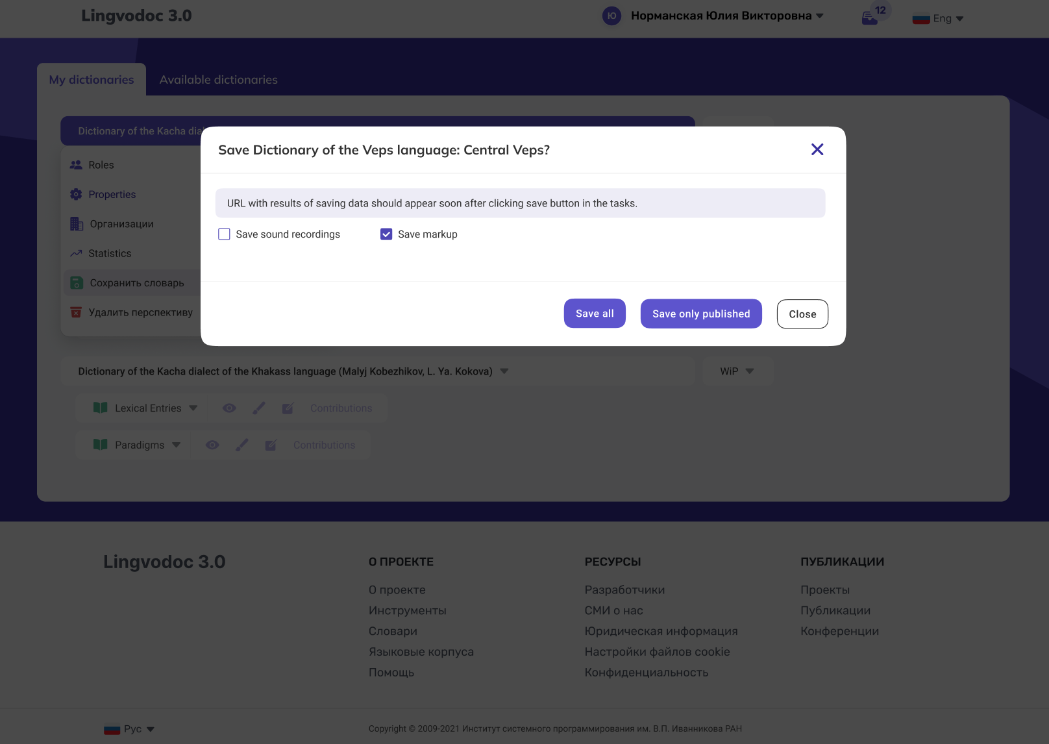Screen dimensions: 1049x744
Task: Open footer Настройки файлов cookie link
Action: (657, 652)
